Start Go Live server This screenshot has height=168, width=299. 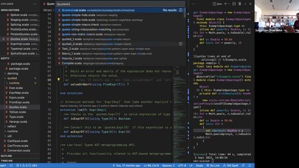click(213, 166)
